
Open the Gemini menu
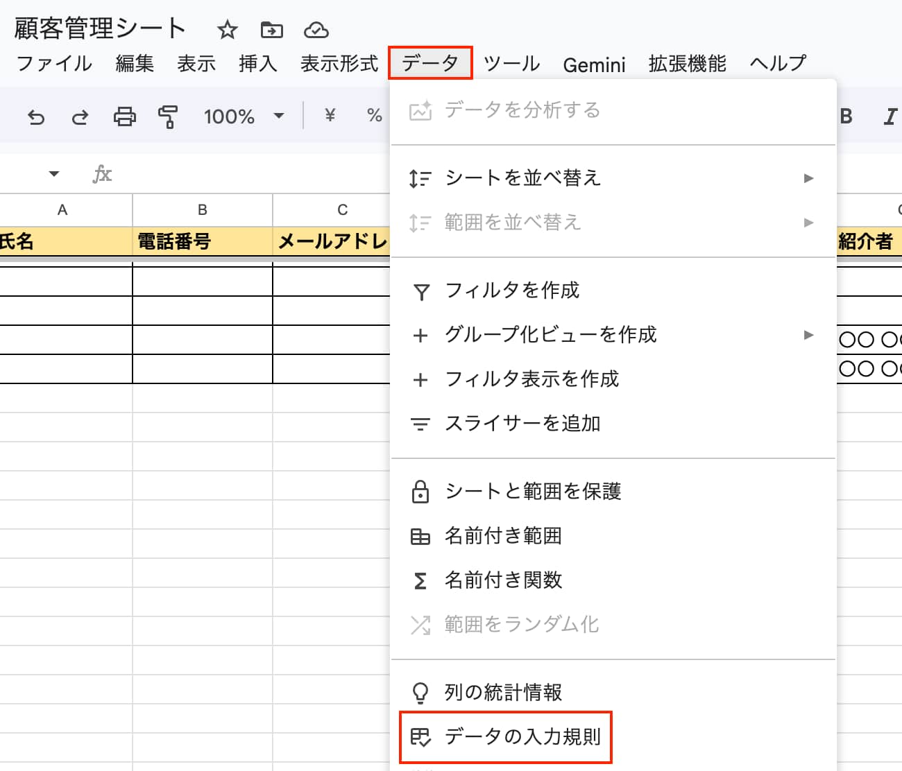pyautogui.click(x=594, y=64)
